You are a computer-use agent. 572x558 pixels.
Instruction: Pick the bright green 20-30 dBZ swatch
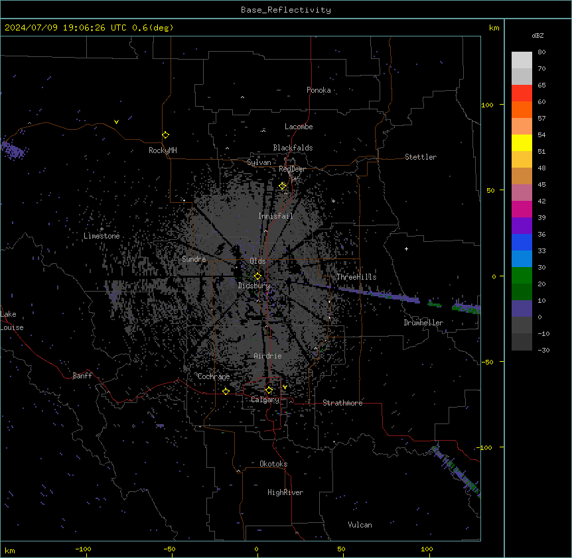pos(522,276)
